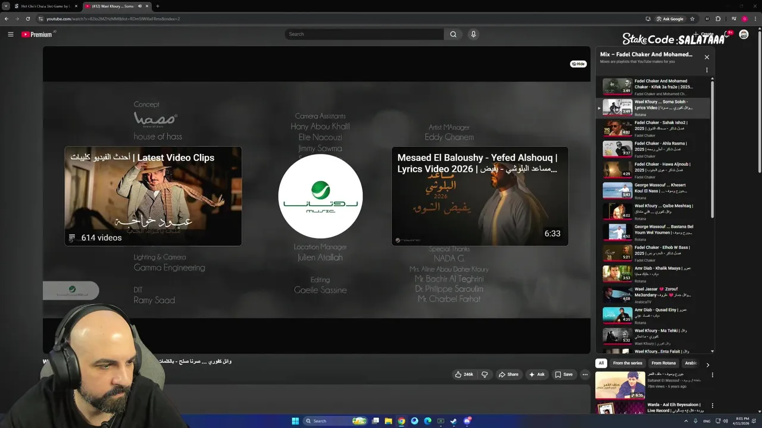Click the Windows taskbar Search box
Image resolution: width=762 pixels, height=428 pixels.
336,421
